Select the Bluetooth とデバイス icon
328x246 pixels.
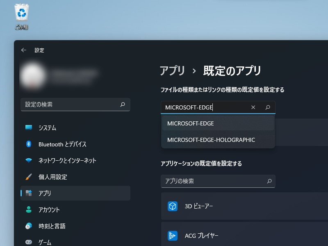click(29, 144)
